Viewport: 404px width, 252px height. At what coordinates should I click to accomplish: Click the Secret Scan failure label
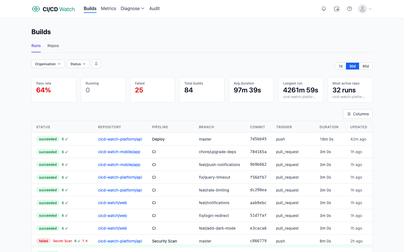coord(63,241)
